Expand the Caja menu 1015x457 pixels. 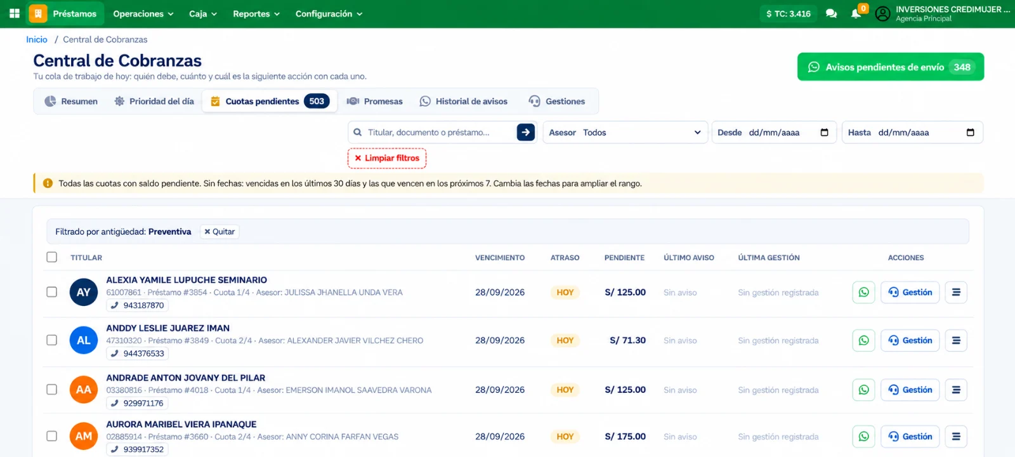203,13
